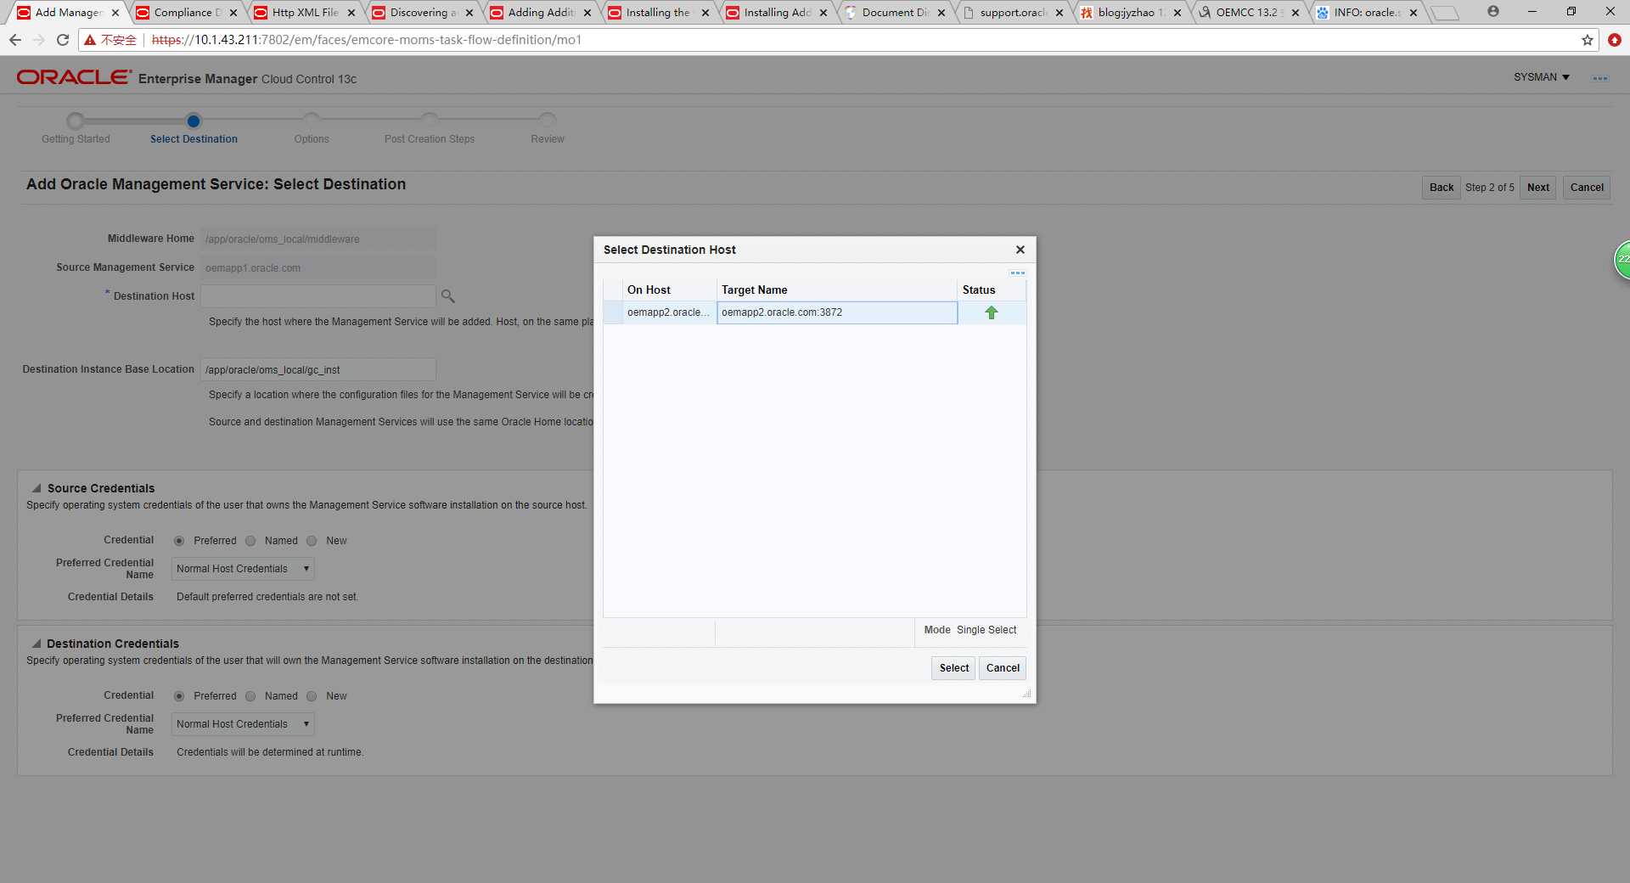Collapse the Source Credentials section

click(37, 488)
